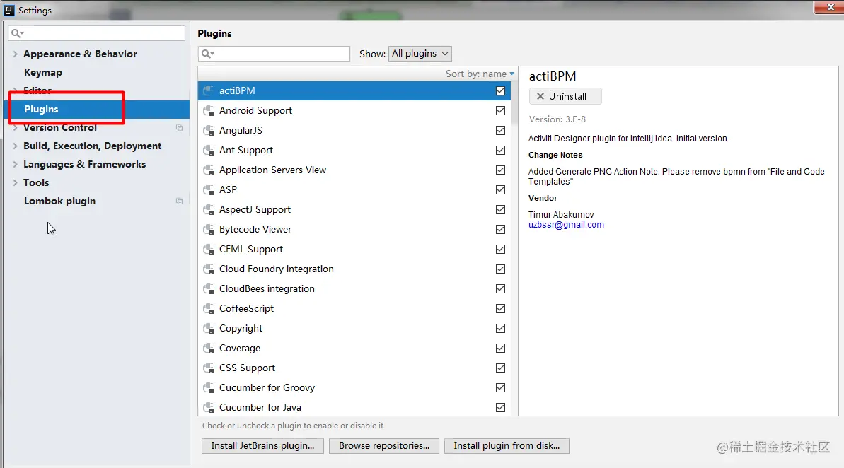This screenshot has height=468, width=844.
Task: Expand the Version Control node
Action: [15, 127]
